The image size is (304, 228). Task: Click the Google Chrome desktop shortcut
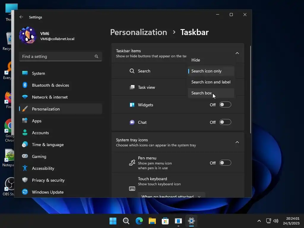pos(9,131)
